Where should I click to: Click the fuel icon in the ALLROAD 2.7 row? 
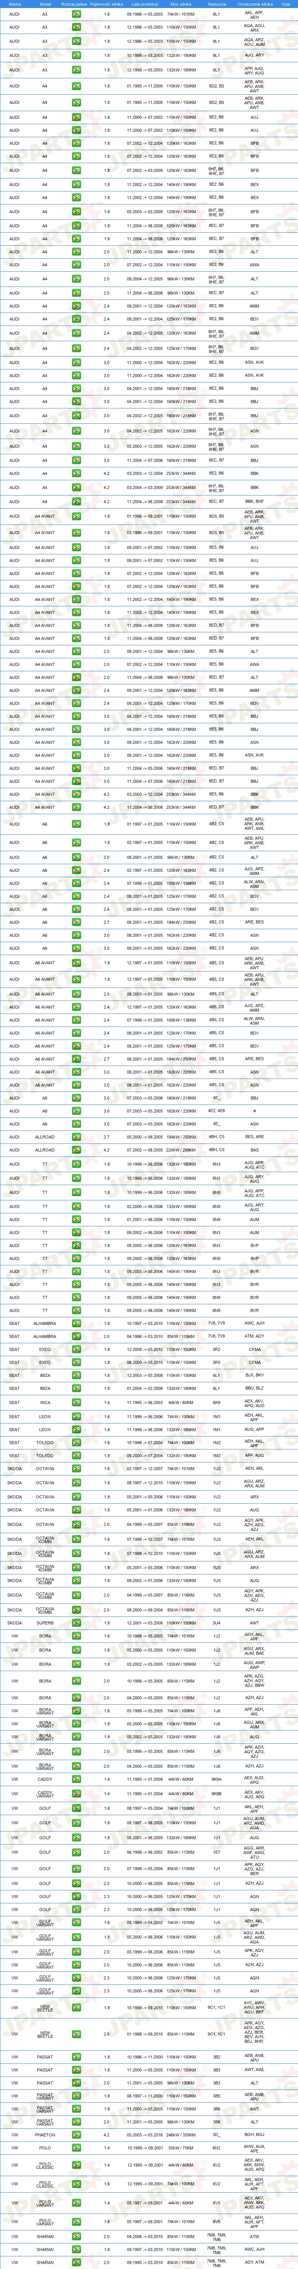pos(77,1137)
